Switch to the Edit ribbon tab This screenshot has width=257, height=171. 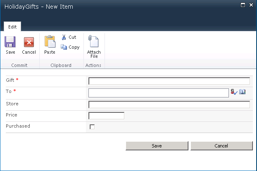pos(12,27)
